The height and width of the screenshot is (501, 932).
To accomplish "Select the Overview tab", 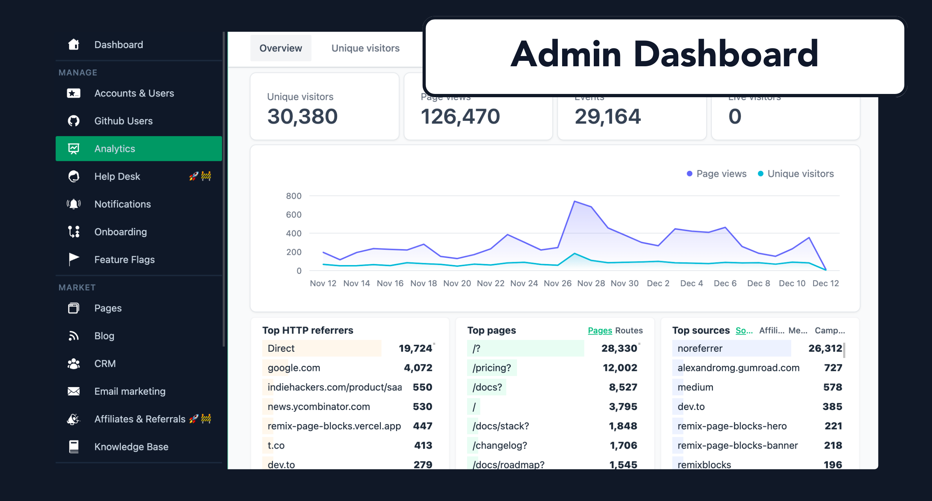I will (280, 48).
